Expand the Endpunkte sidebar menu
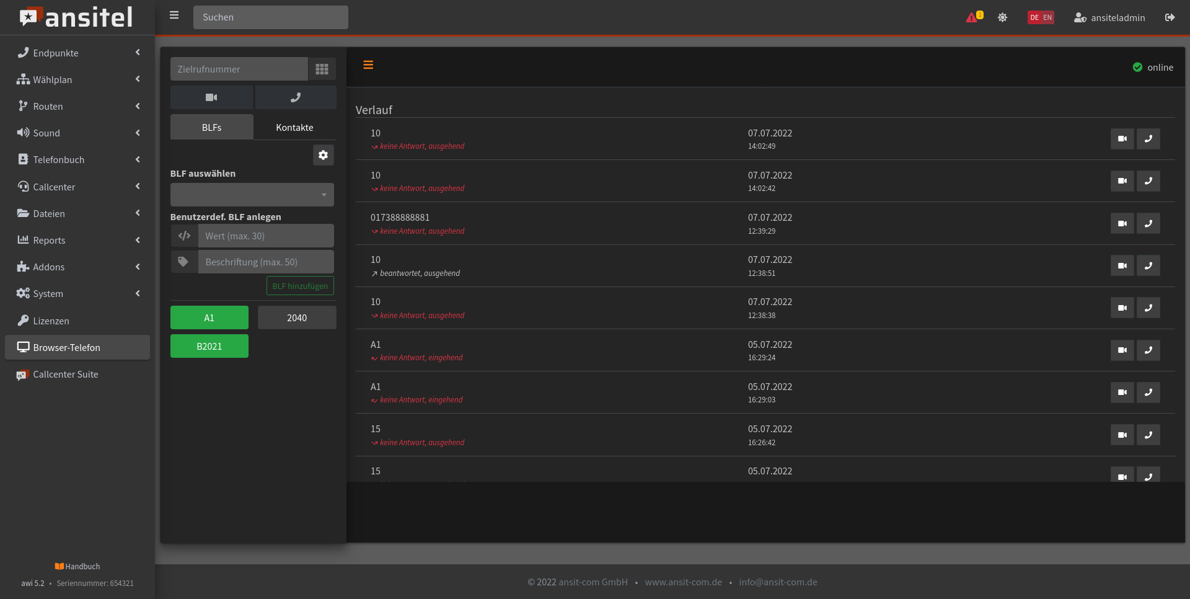This screenshot has width=1190, height=599. coord(78,53)
